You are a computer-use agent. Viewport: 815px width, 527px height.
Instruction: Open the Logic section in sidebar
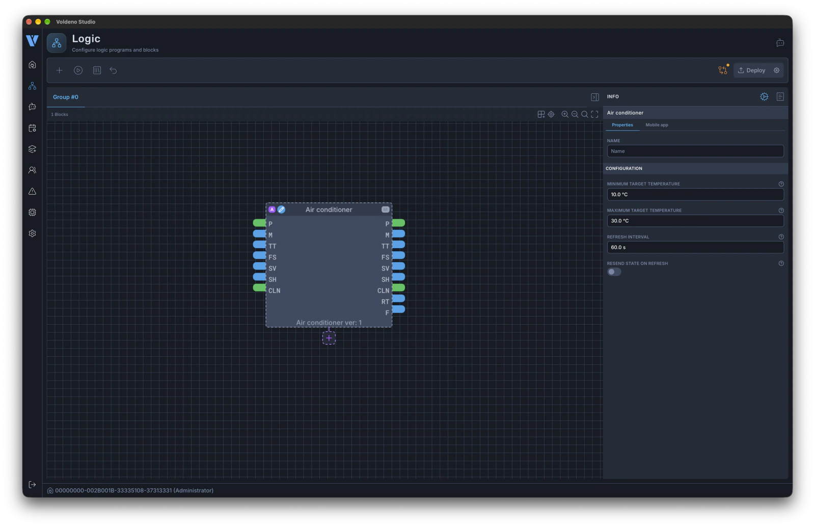click(32, 86)
